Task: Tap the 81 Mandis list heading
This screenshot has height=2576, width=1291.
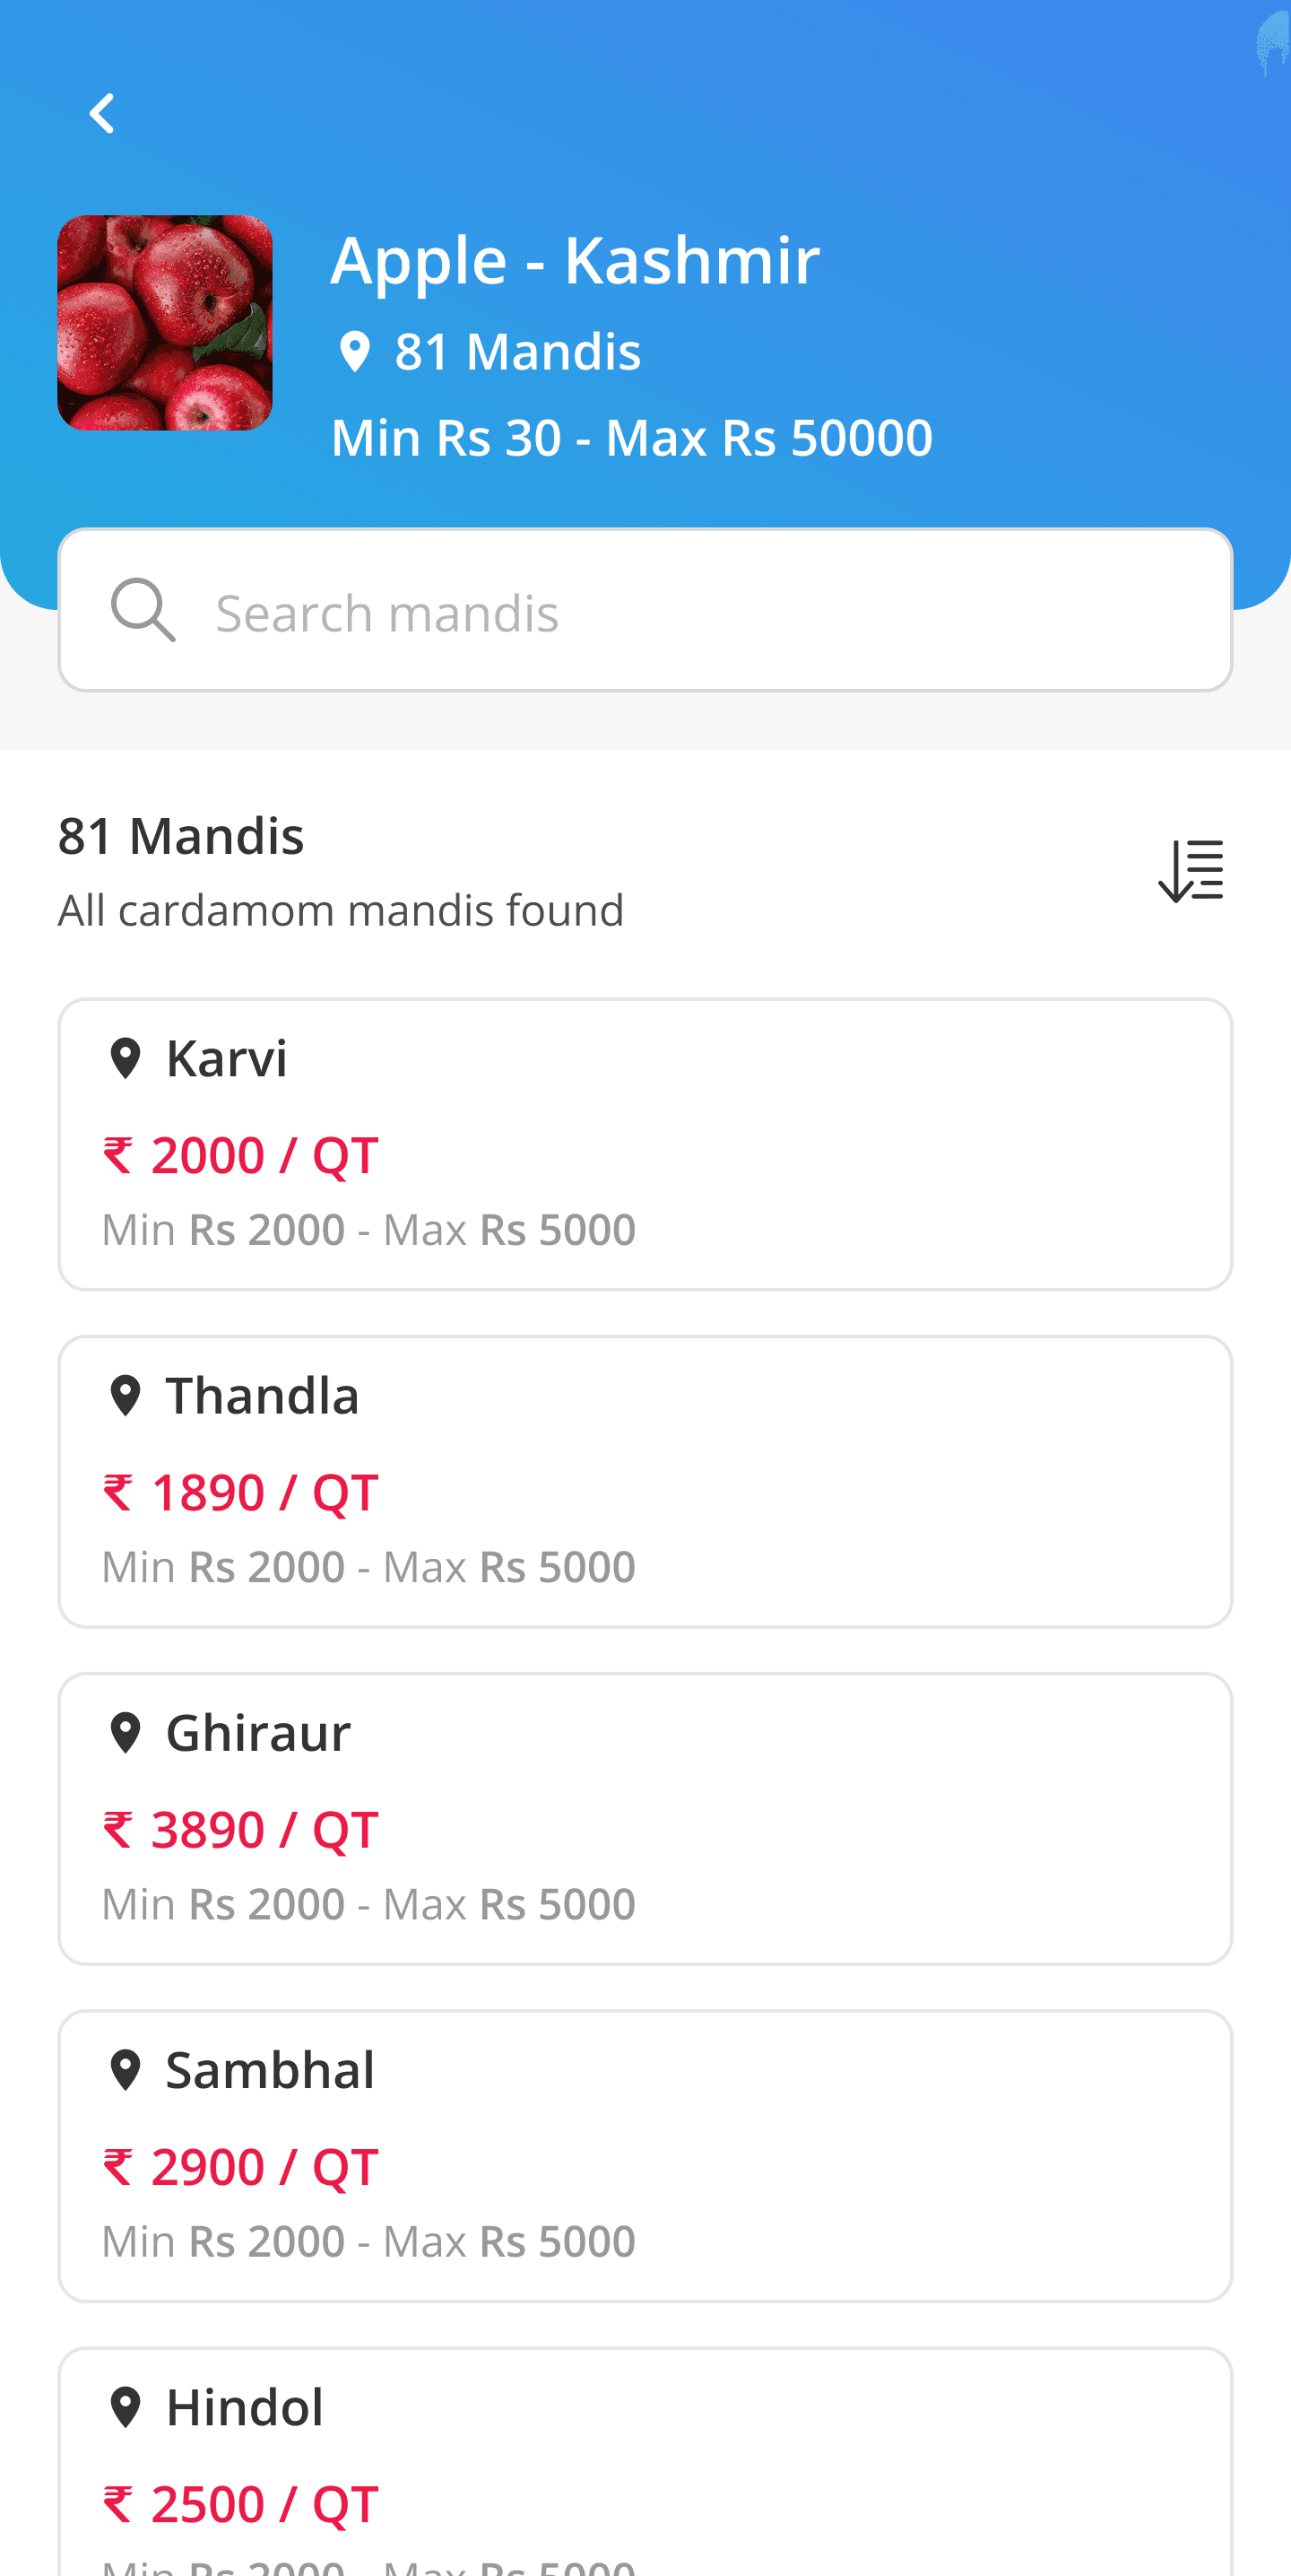Action: 181,835
